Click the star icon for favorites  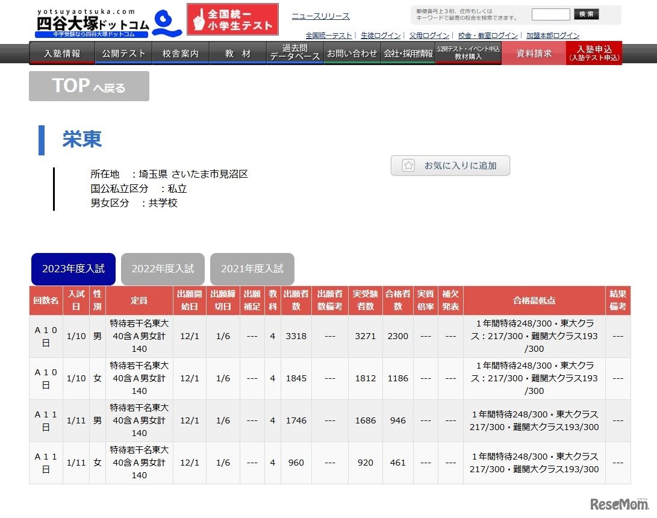[408, 166]
